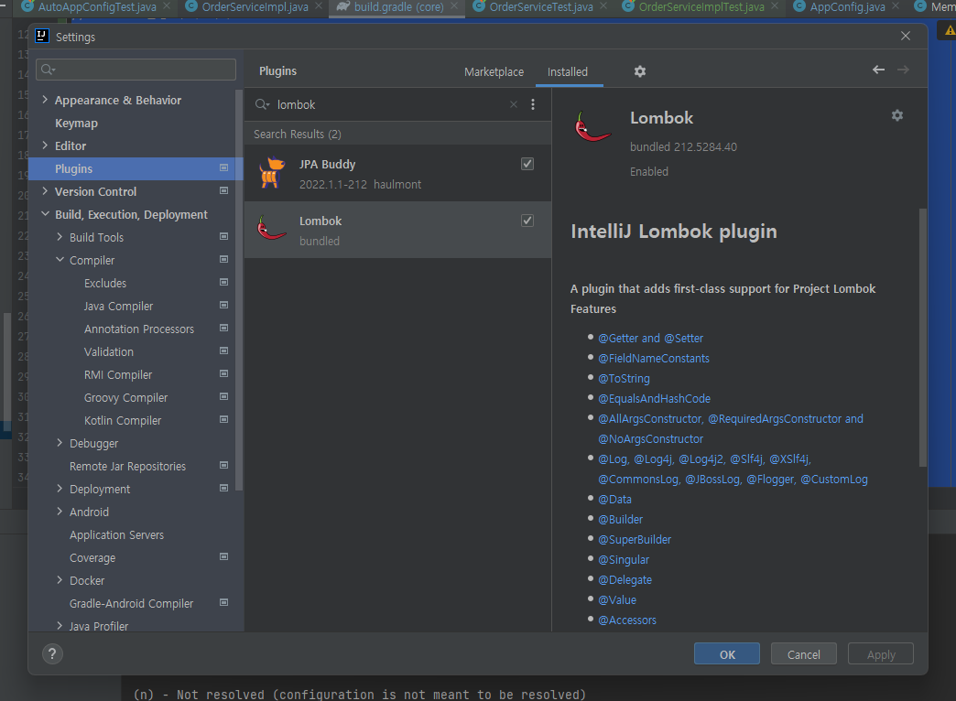Screen dimensions: 956x701
Task: Disable the JPA Buddy plugin checkbox
Action: 527,164
